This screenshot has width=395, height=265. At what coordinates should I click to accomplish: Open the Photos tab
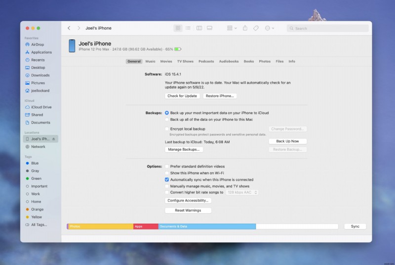click(265, 62)
